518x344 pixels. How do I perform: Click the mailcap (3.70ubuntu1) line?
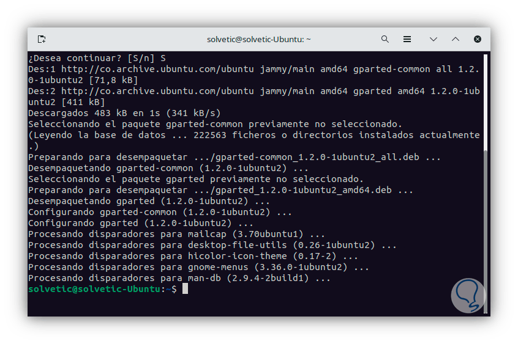pos(176,234)
